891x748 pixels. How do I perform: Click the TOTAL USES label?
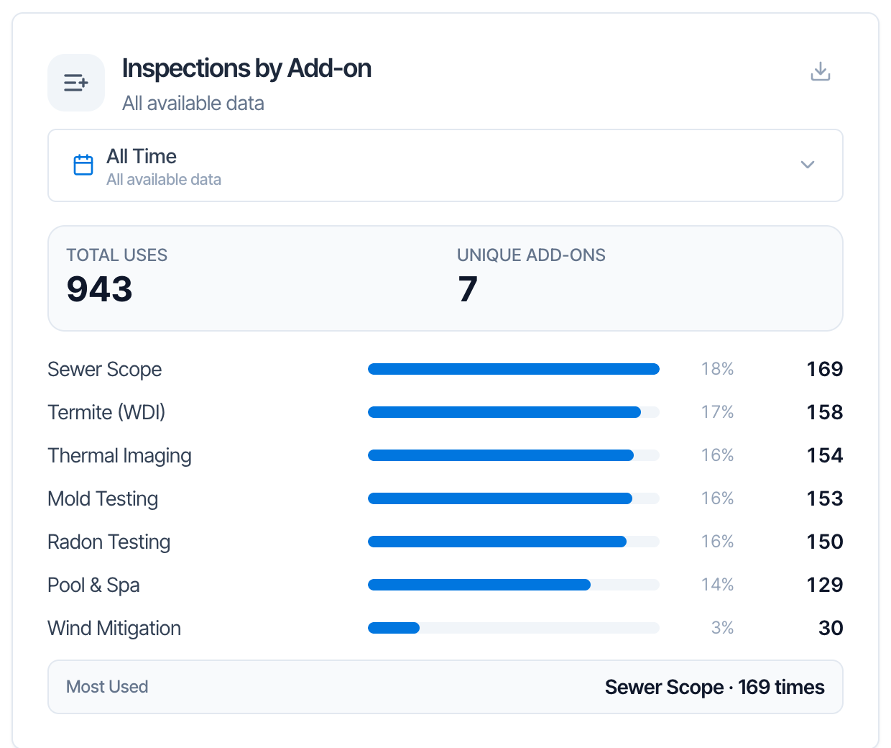(x=117, y=255)
